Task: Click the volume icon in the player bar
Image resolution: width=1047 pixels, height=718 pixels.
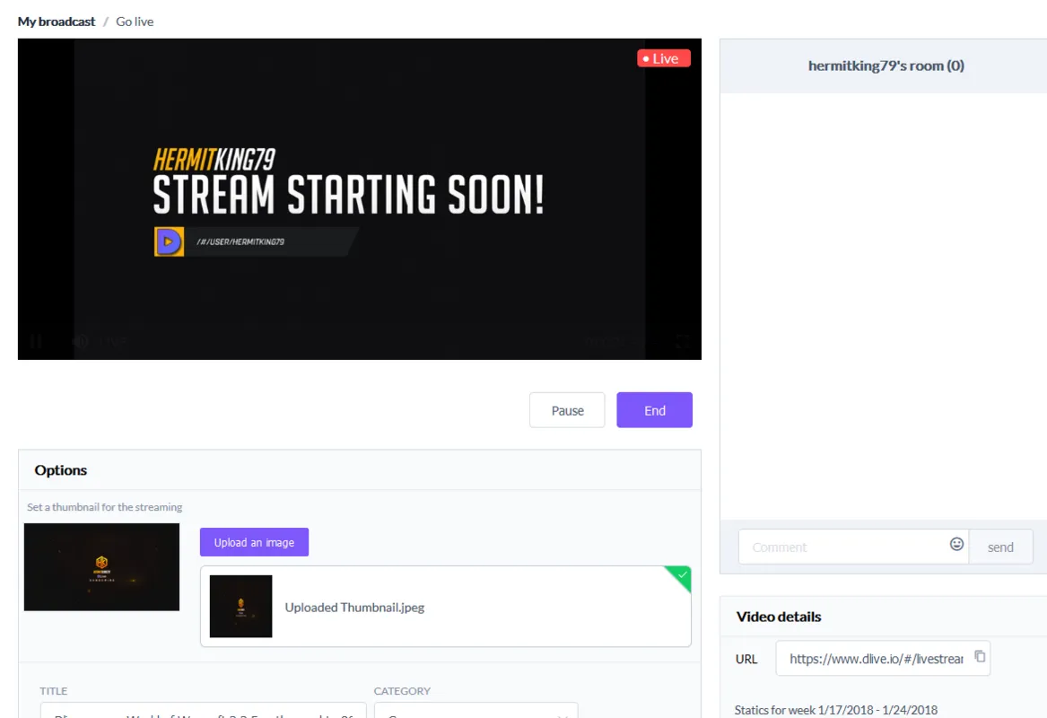Action: 80,341
